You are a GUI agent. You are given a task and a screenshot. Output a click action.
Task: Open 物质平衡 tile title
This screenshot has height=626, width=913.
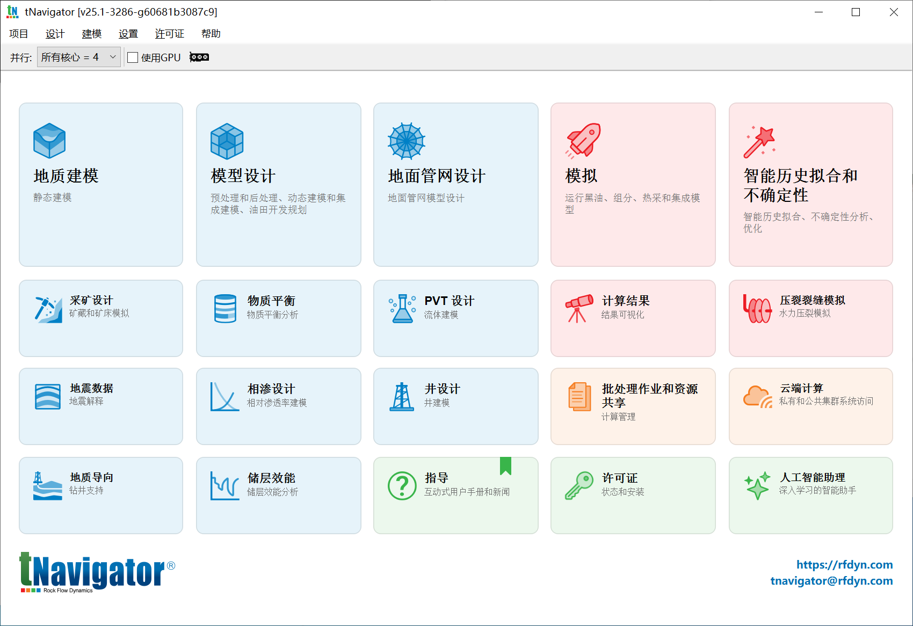pyautogui.click(x=271, y=301)
